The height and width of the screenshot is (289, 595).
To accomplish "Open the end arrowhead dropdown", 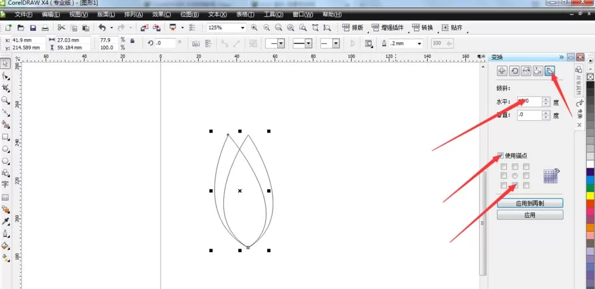I will [x=336, y=43].
